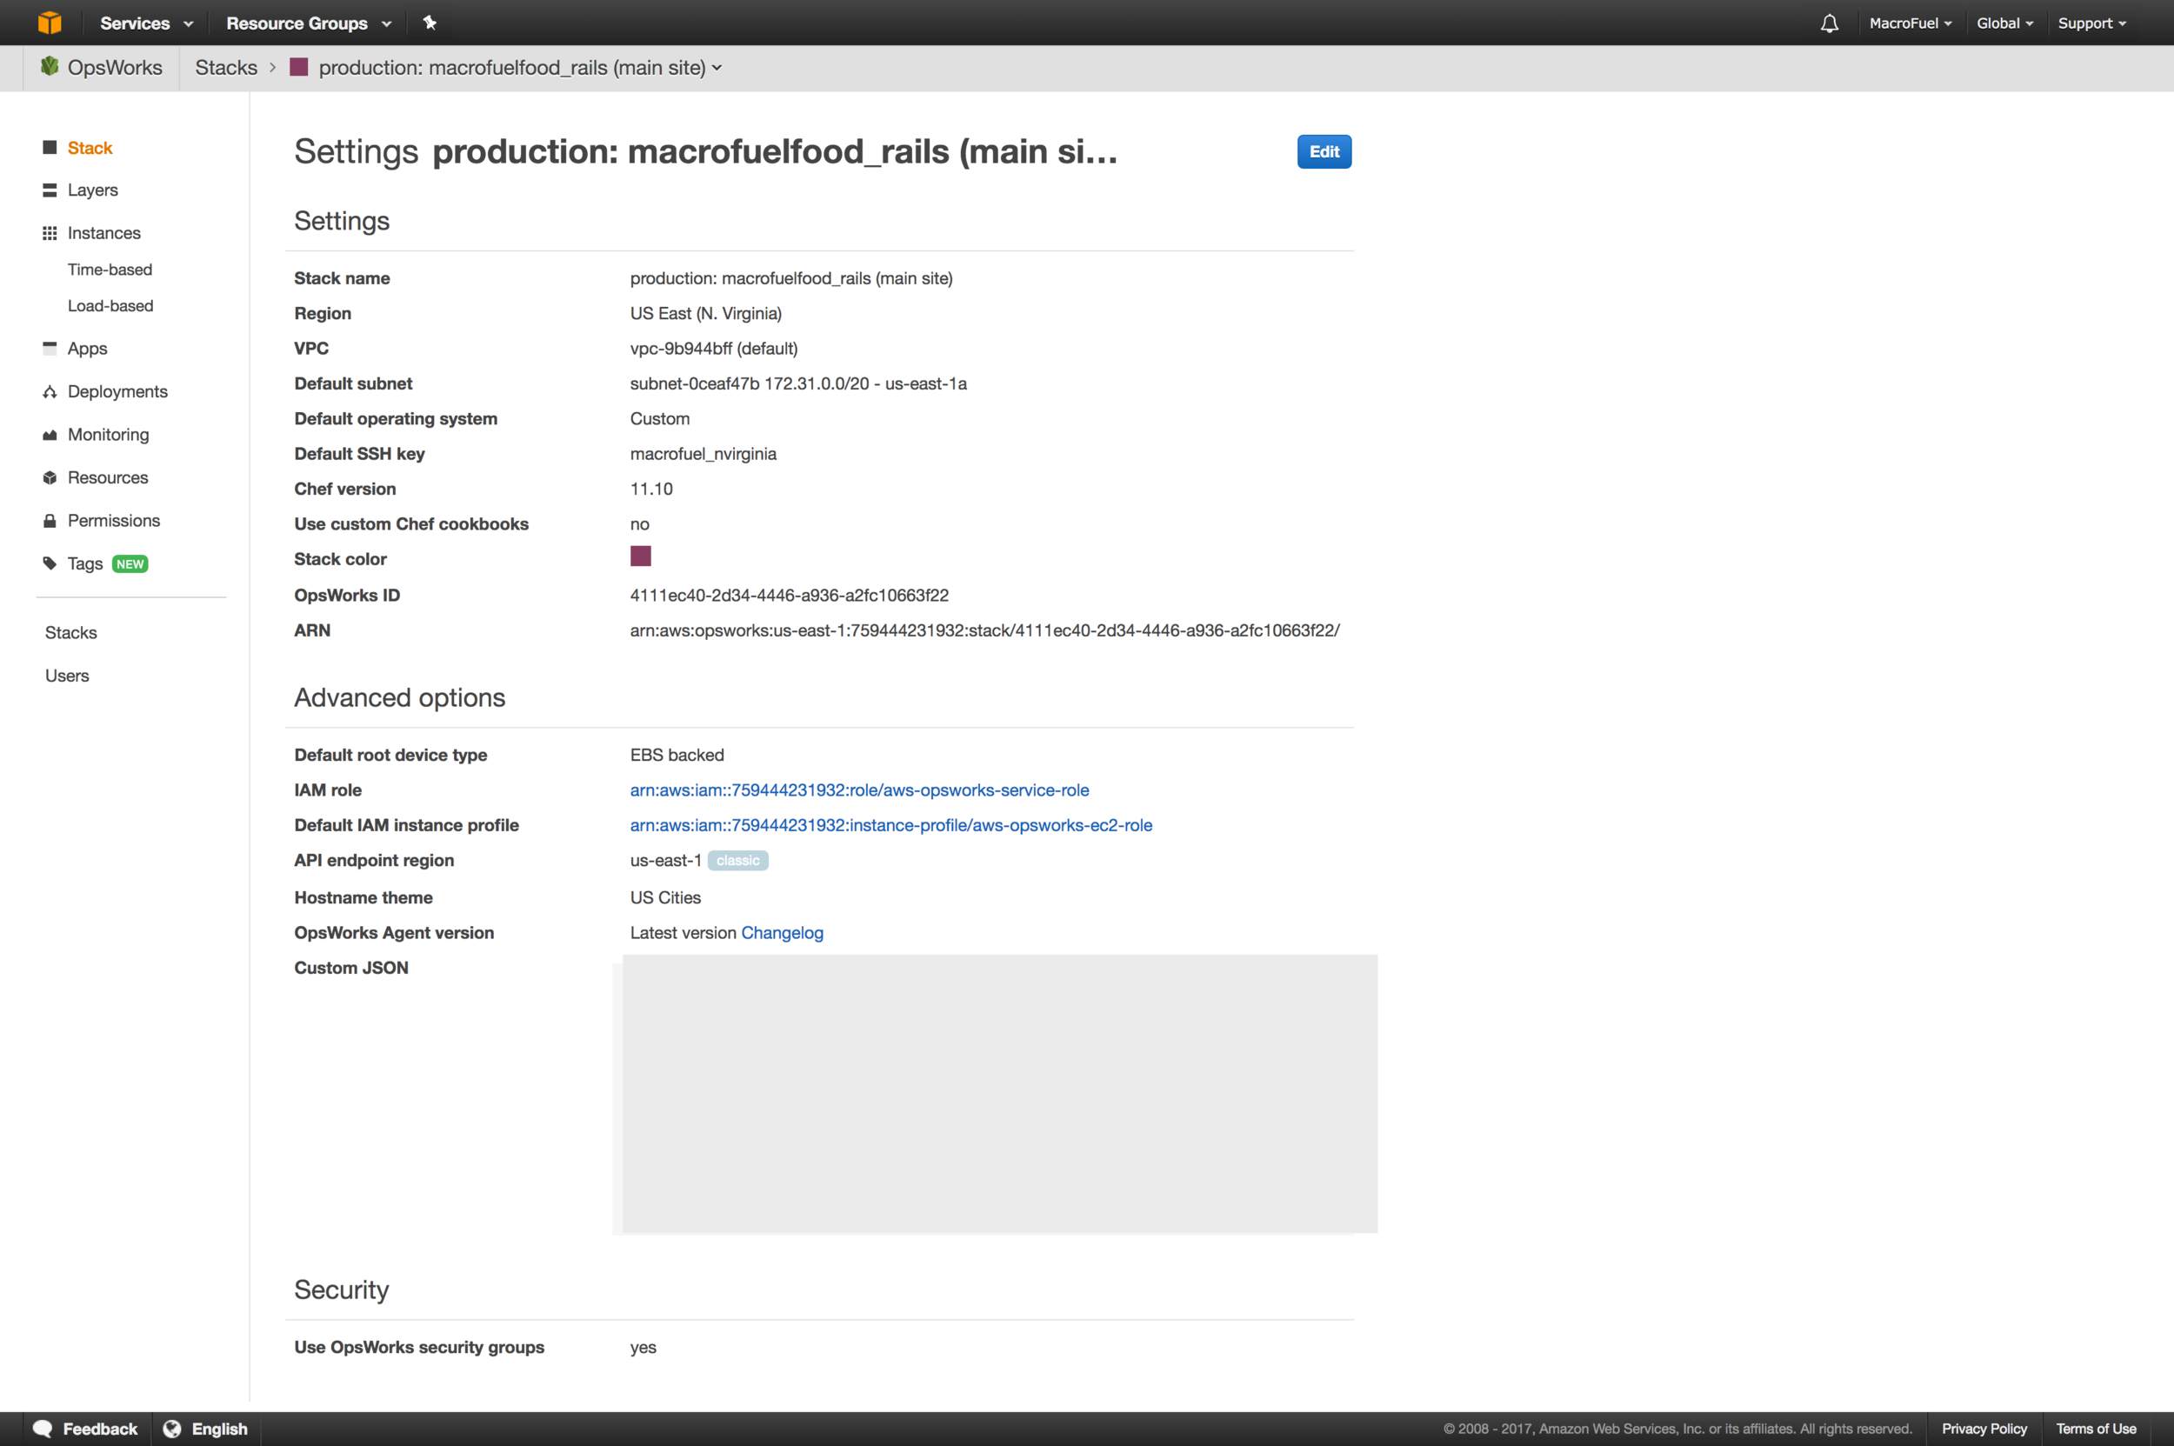Click the Resources cube icon

[x=50, y=477]
